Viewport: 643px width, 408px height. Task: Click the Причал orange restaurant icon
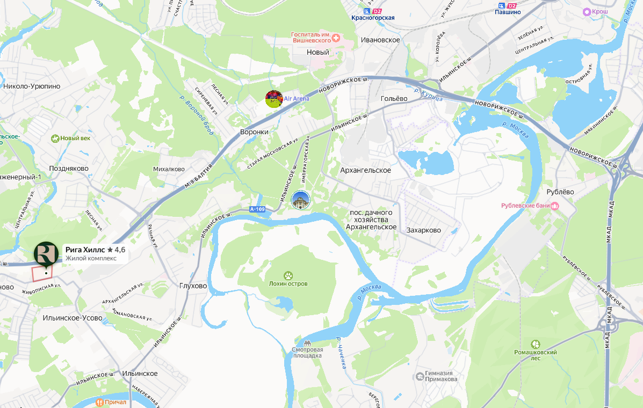coord(99,402)
